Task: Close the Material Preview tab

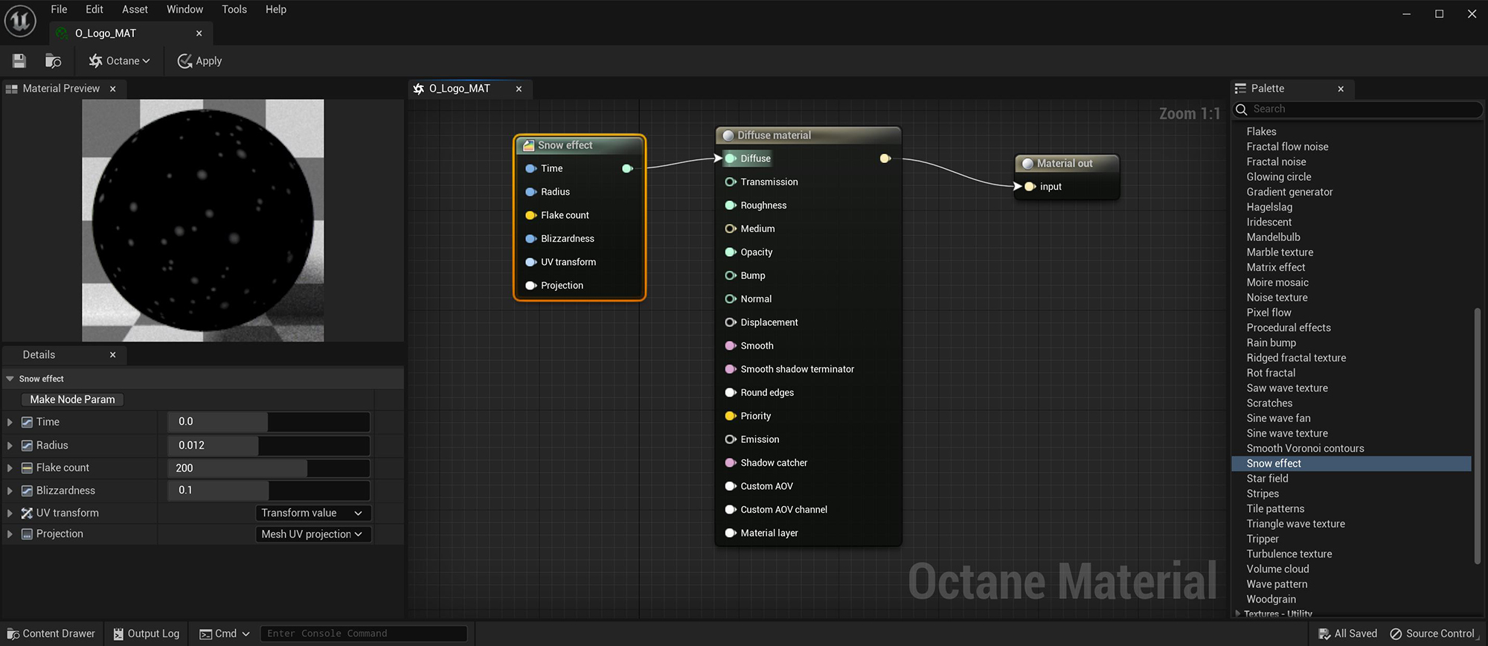Action: coord(113,89)
